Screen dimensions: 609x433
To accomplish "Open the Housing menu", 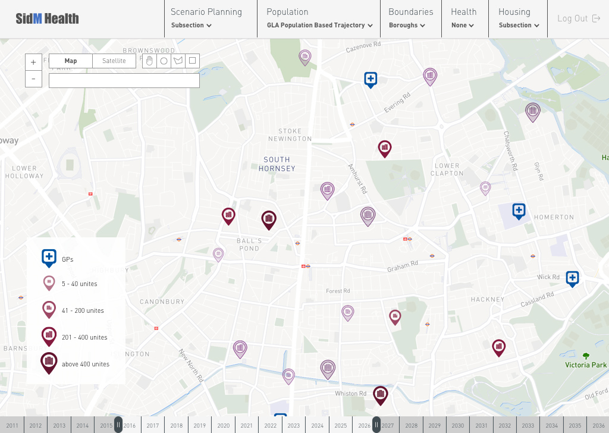I will 519,18.
